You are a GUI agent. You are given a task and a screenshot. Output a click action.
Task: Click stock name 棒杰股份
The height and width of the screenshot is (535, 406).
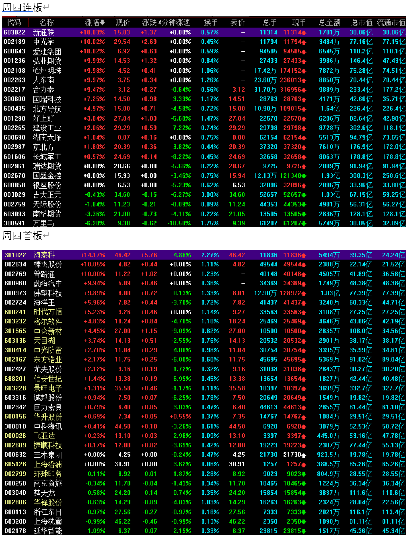click(x=48, y=265)
